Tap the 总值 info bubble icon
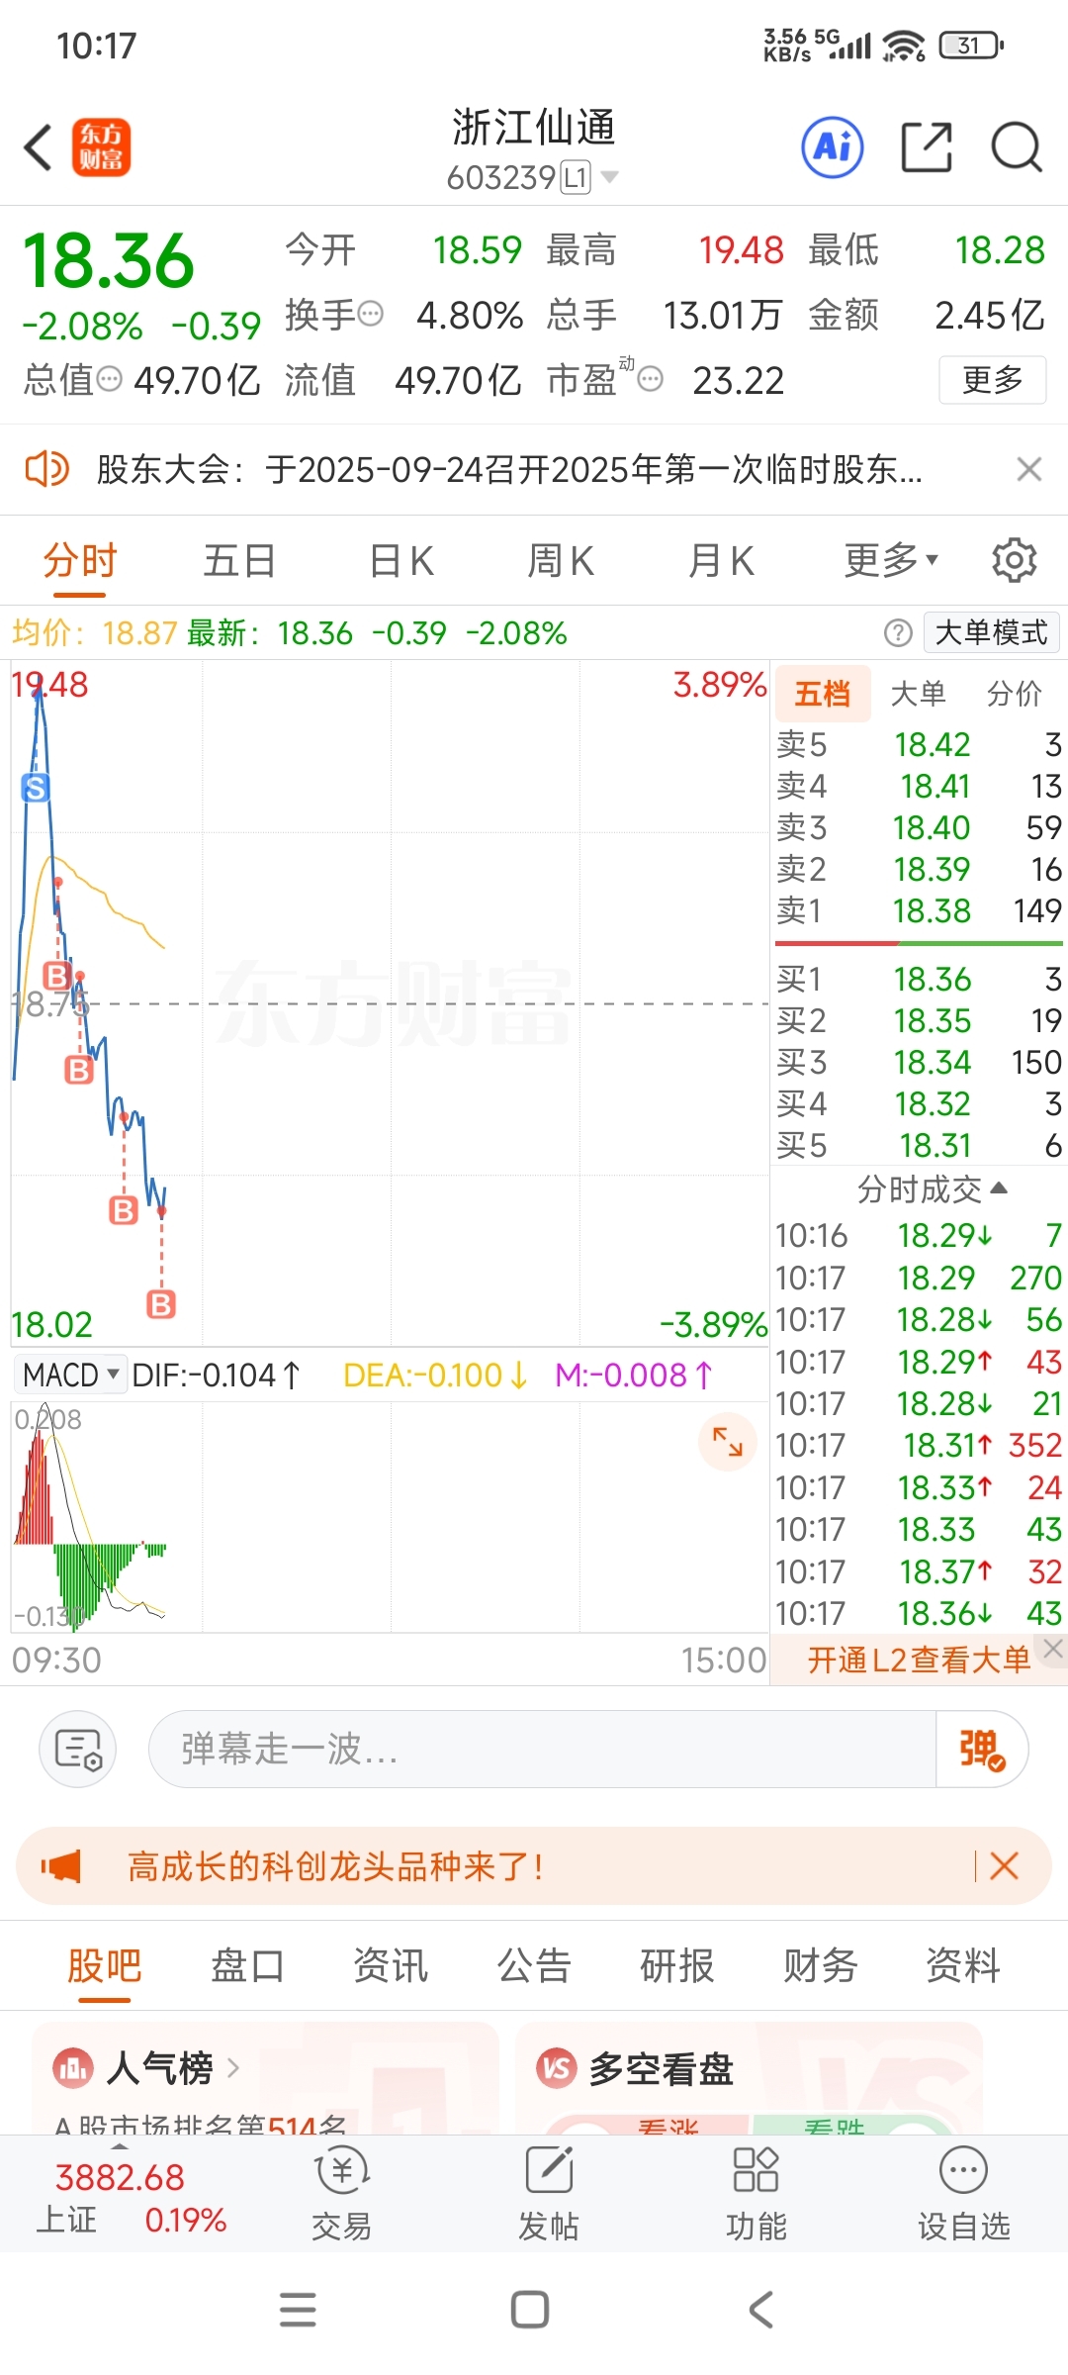This screenshot has width=1068, height=2375. (x=109, y=379)
